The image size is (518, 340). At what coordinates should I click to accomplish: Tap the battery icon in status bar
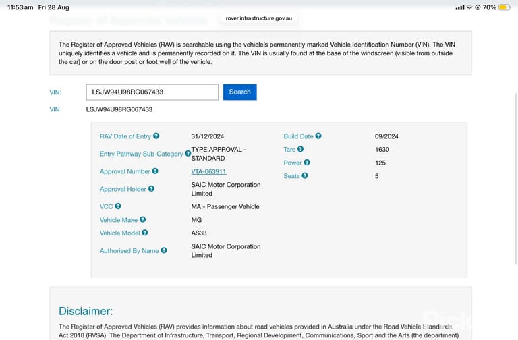pyautogui.click(x=505, y=7)
